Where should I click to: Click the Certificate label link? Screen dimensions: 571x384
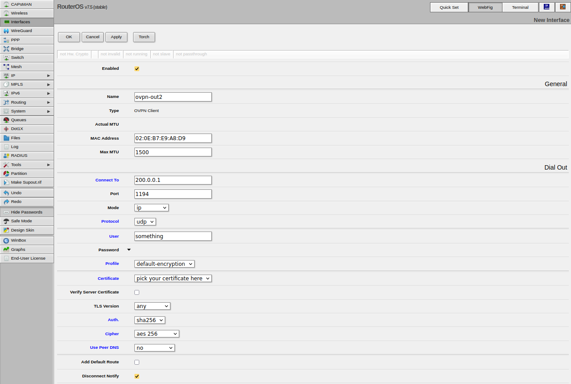108,279
